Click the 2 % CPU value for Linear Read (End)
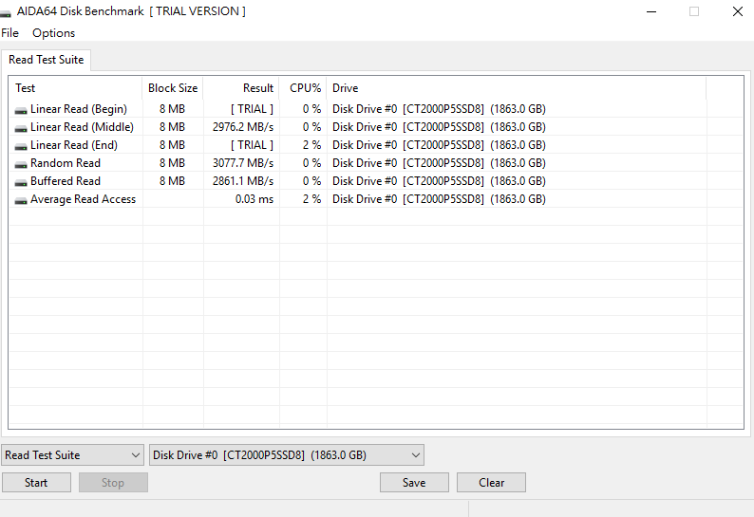Screen dimensions: 754x517 pos(311,145)
